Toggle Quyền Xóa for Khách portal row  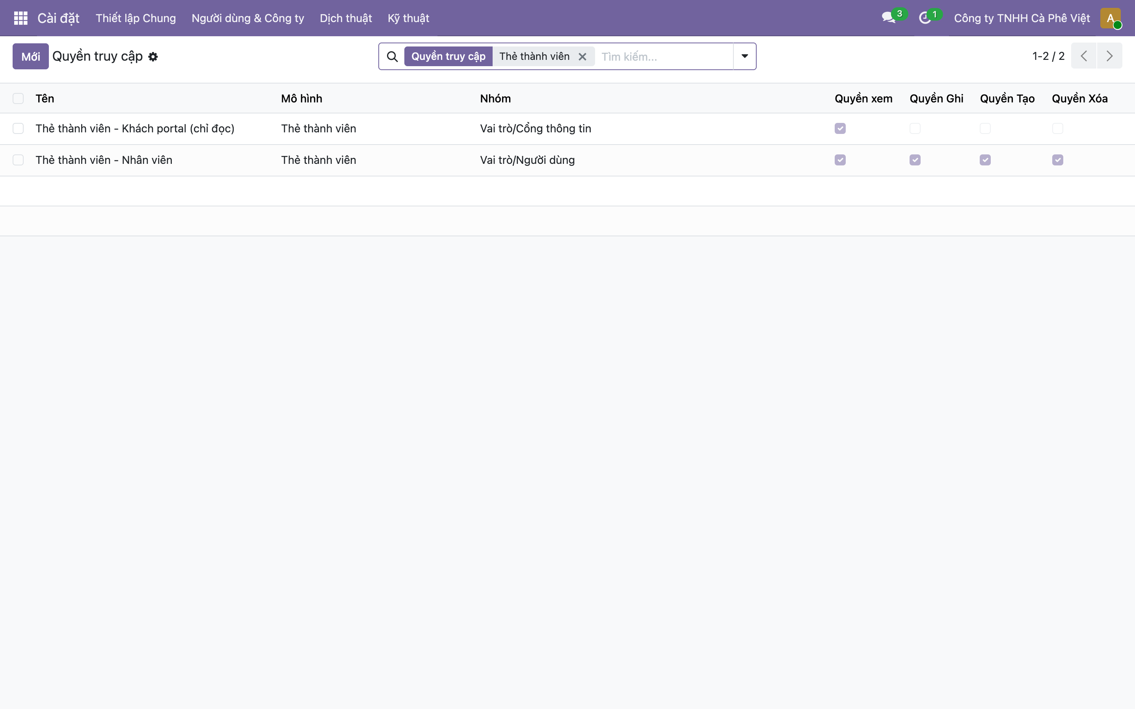(x=1058, y=128)
